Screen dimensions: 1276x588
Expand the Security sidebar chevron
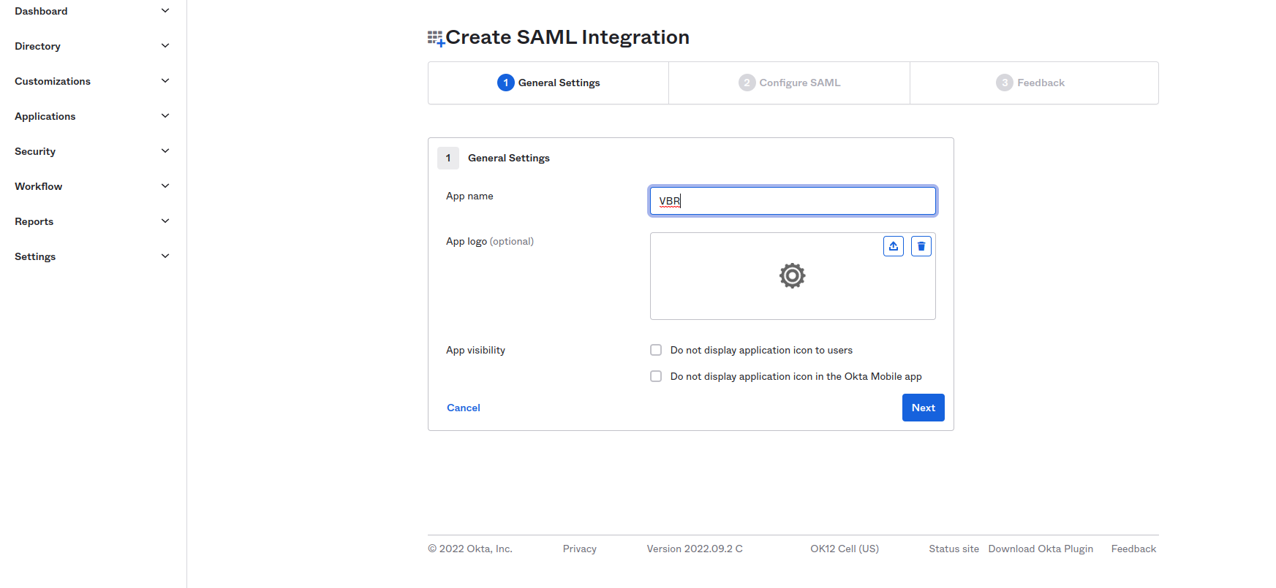[x=165, y=151]
